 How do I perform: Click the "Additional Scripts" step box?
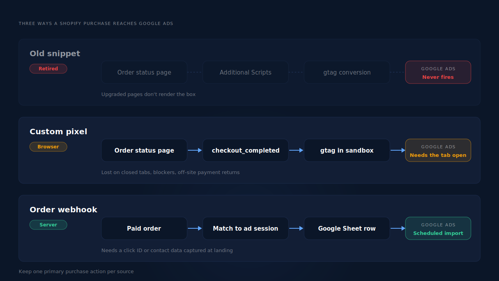[246, 72]
